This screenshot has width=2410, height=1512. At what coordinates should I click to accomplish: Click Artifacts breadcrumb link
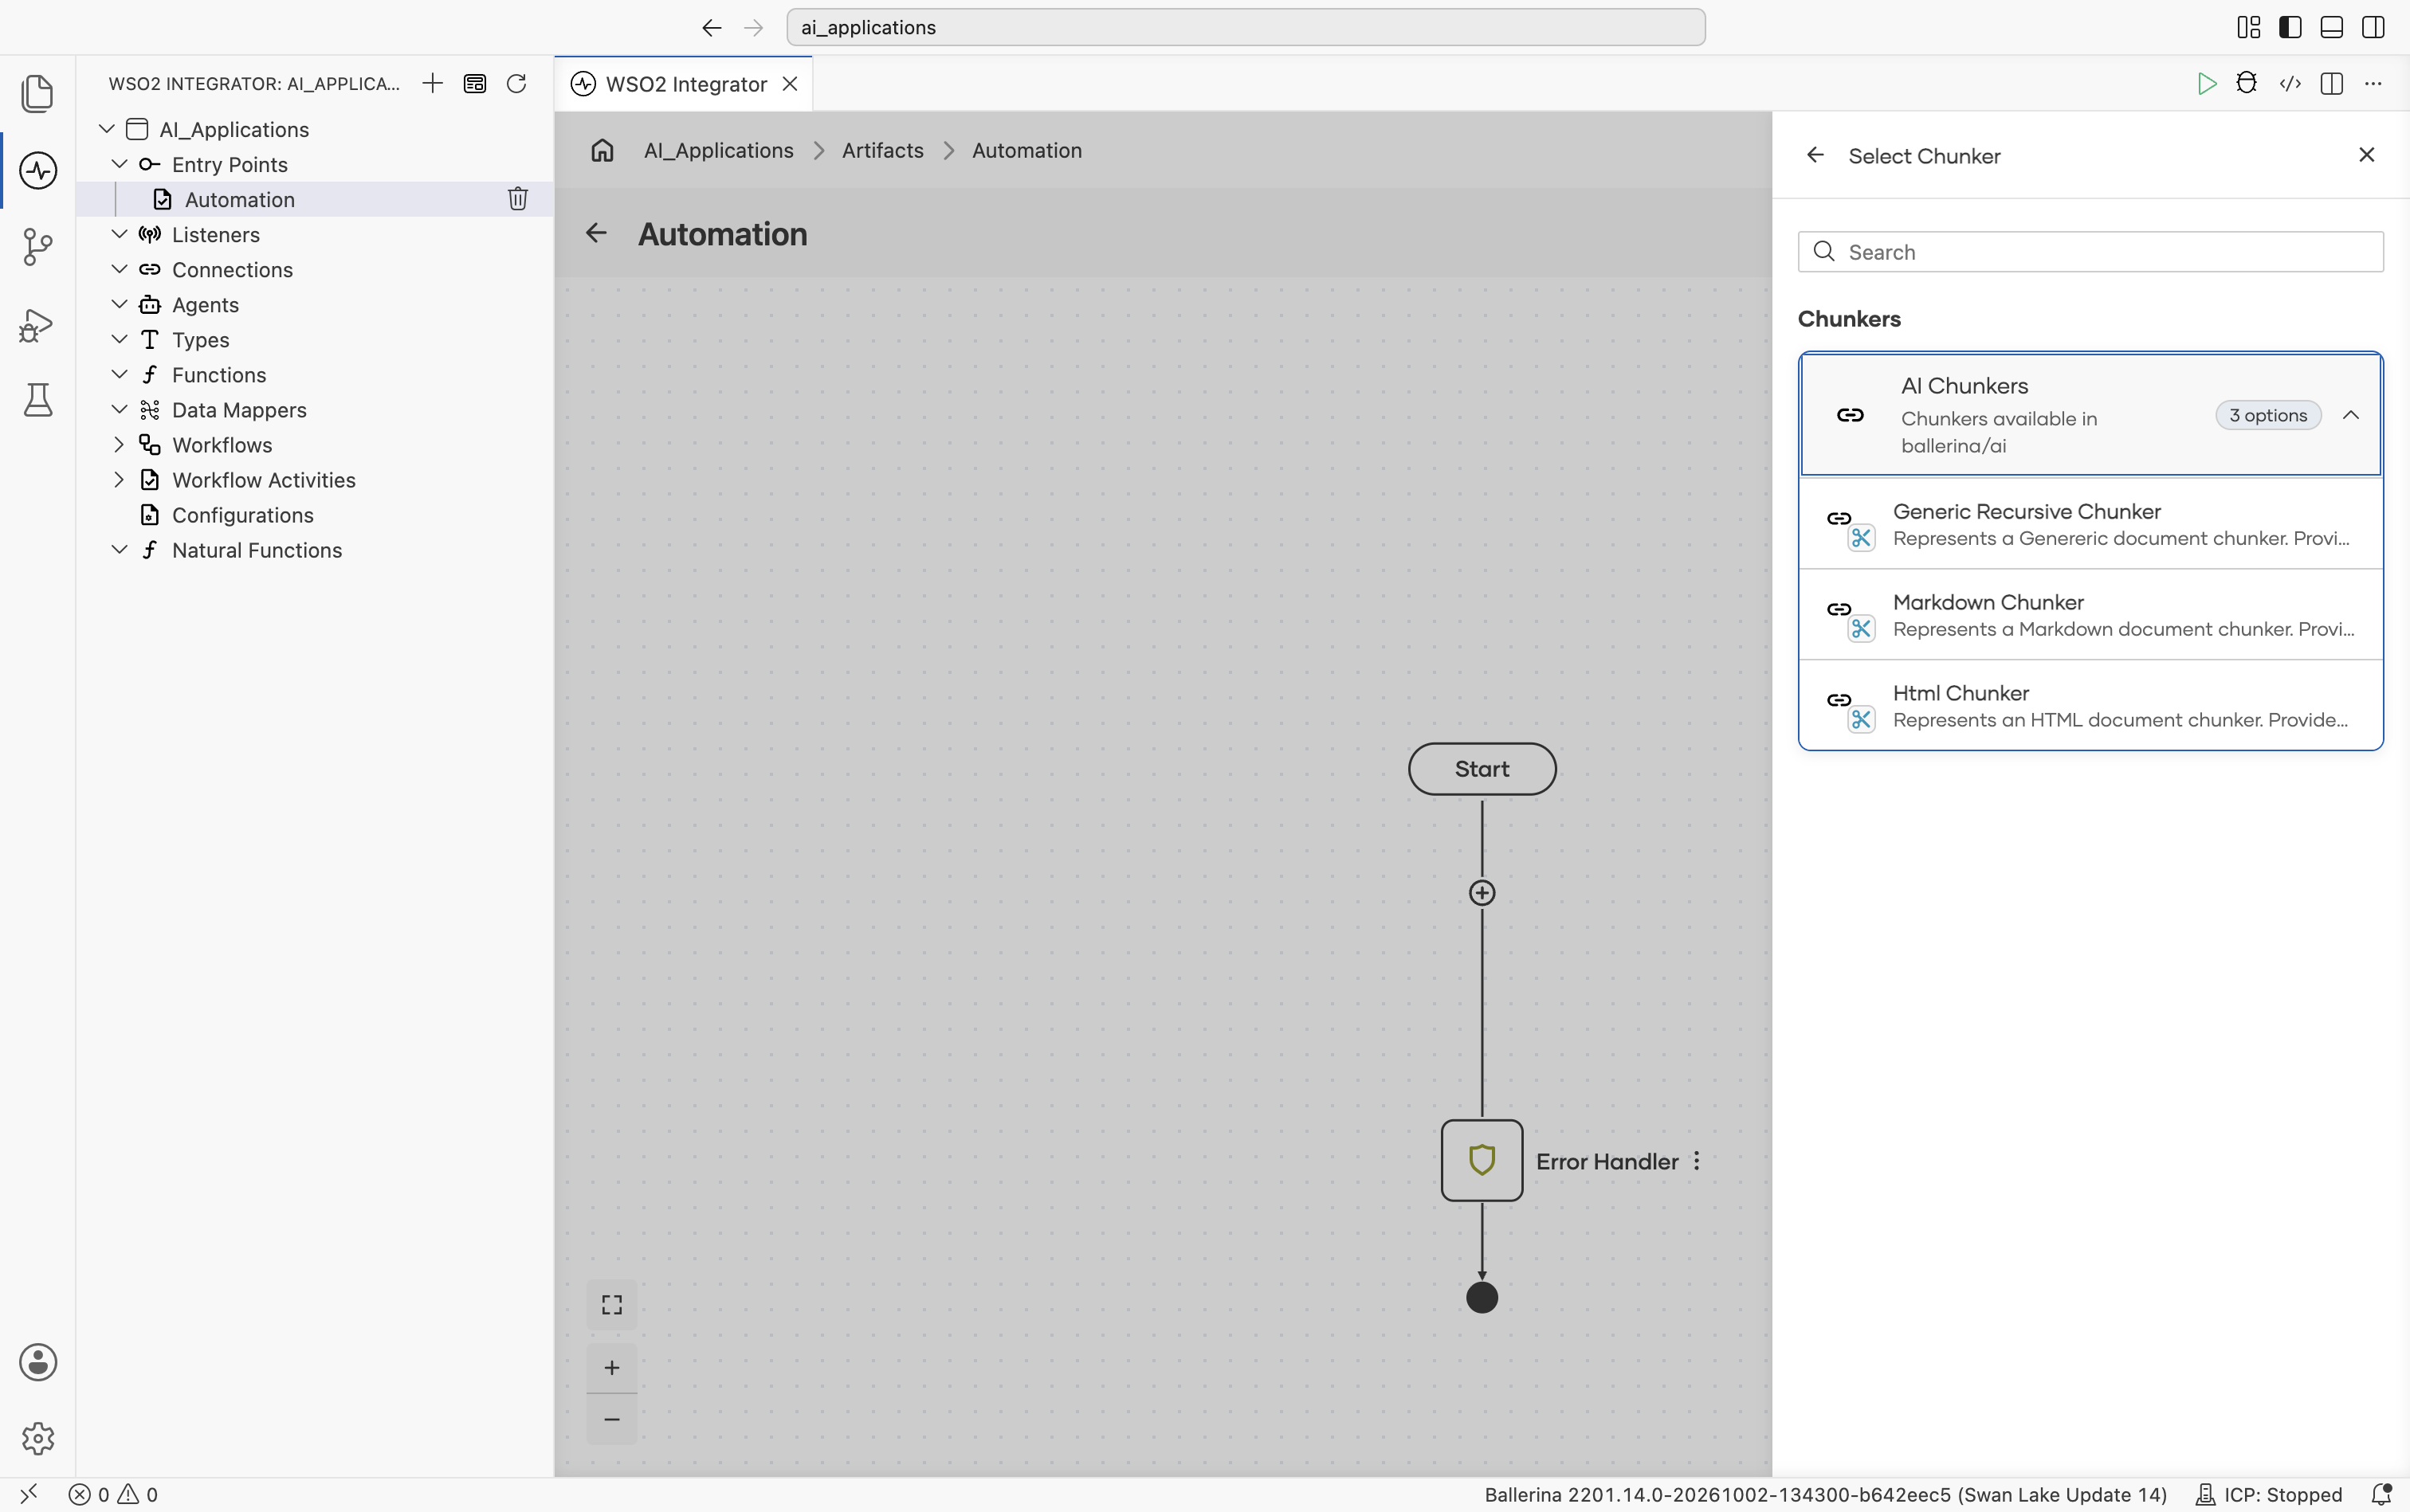tap(882, 150)
